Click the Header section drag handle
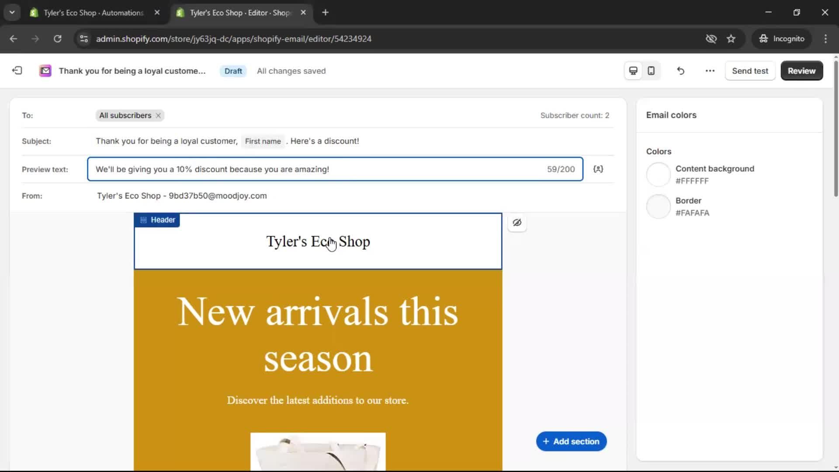The height and width of the screenshot is (472, 839). 143,220
